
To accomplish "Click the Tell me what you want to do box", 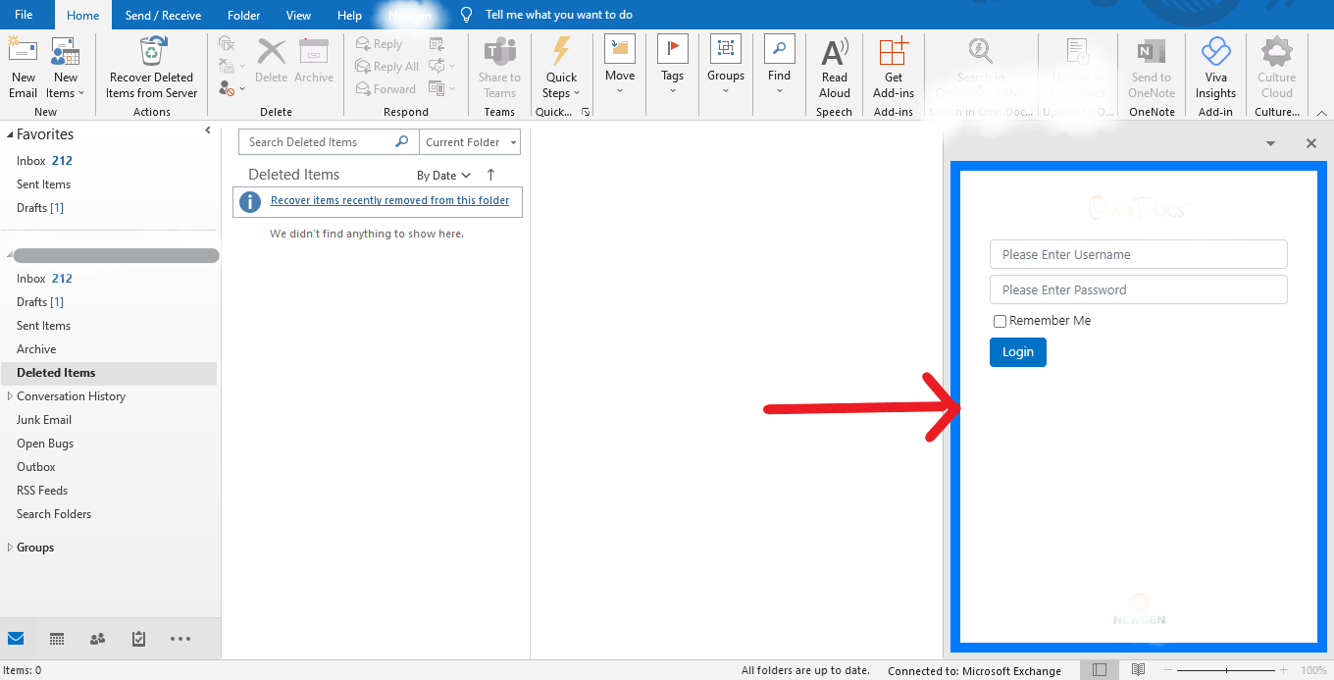I will point(558,15).
